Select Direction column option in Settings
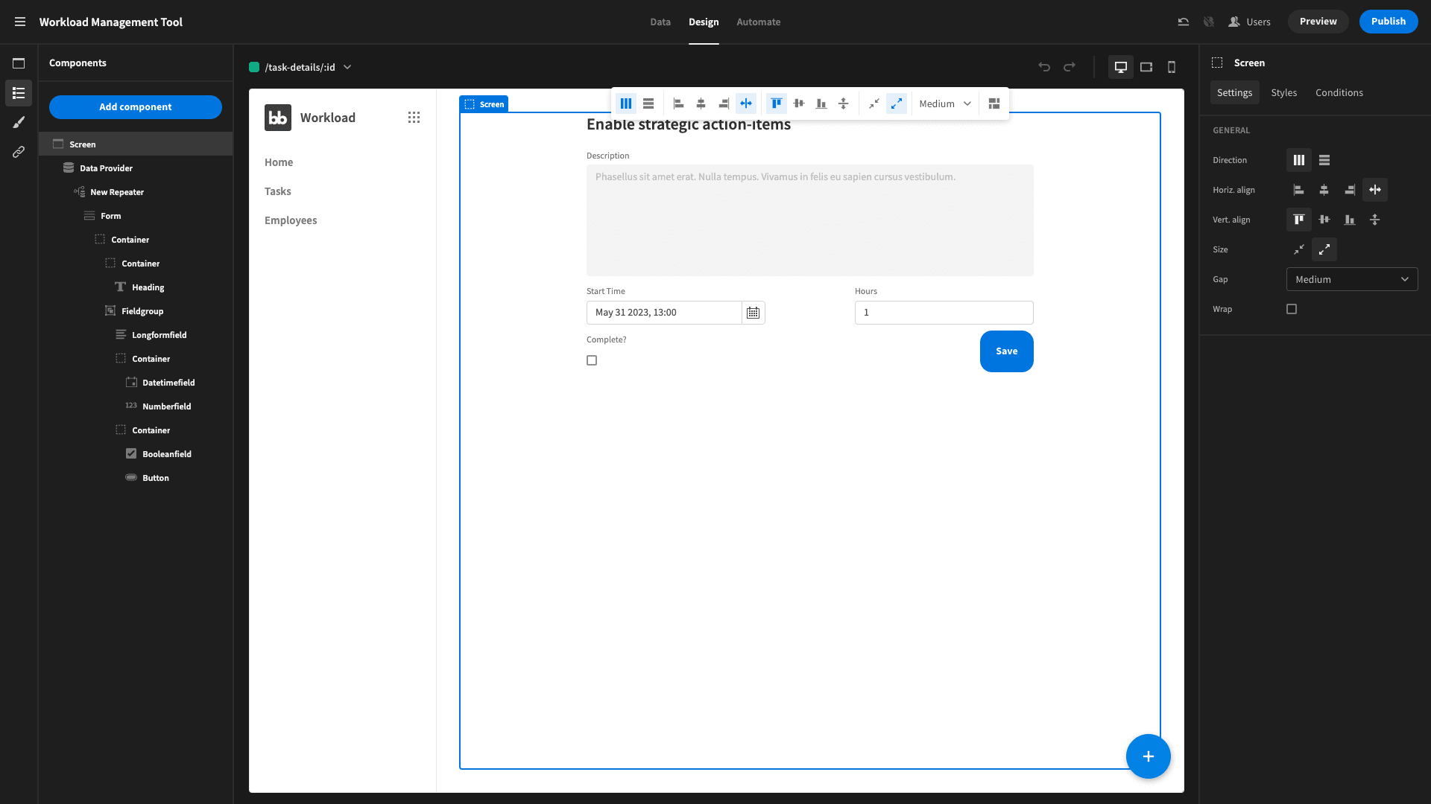 (x=1299, y=160)
